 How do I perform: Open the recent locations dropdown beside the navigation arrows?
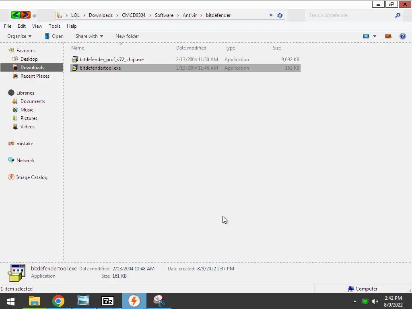click(x=34, y=16)
